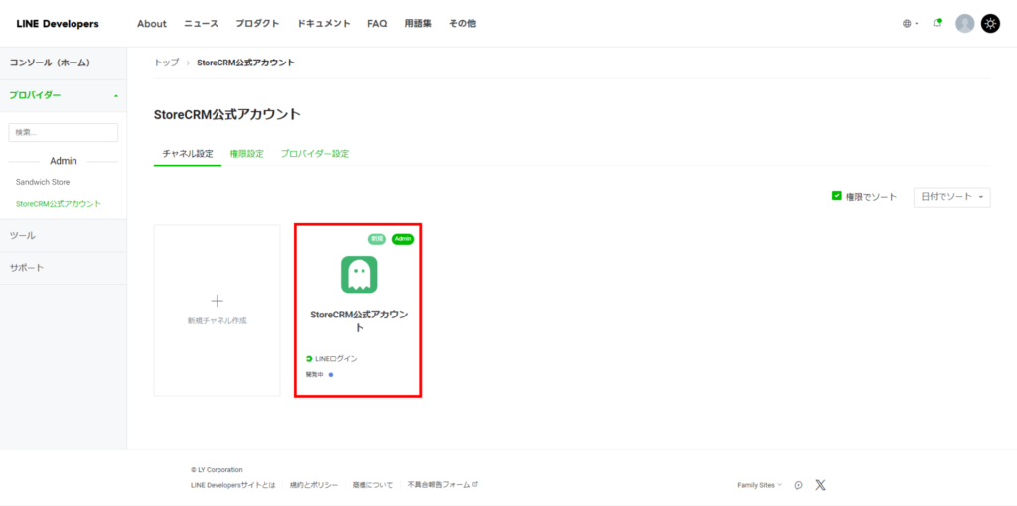Click the LINE Developers logo
The height and width of the screenshot is (506, 1017).
[x=58, y=24]
